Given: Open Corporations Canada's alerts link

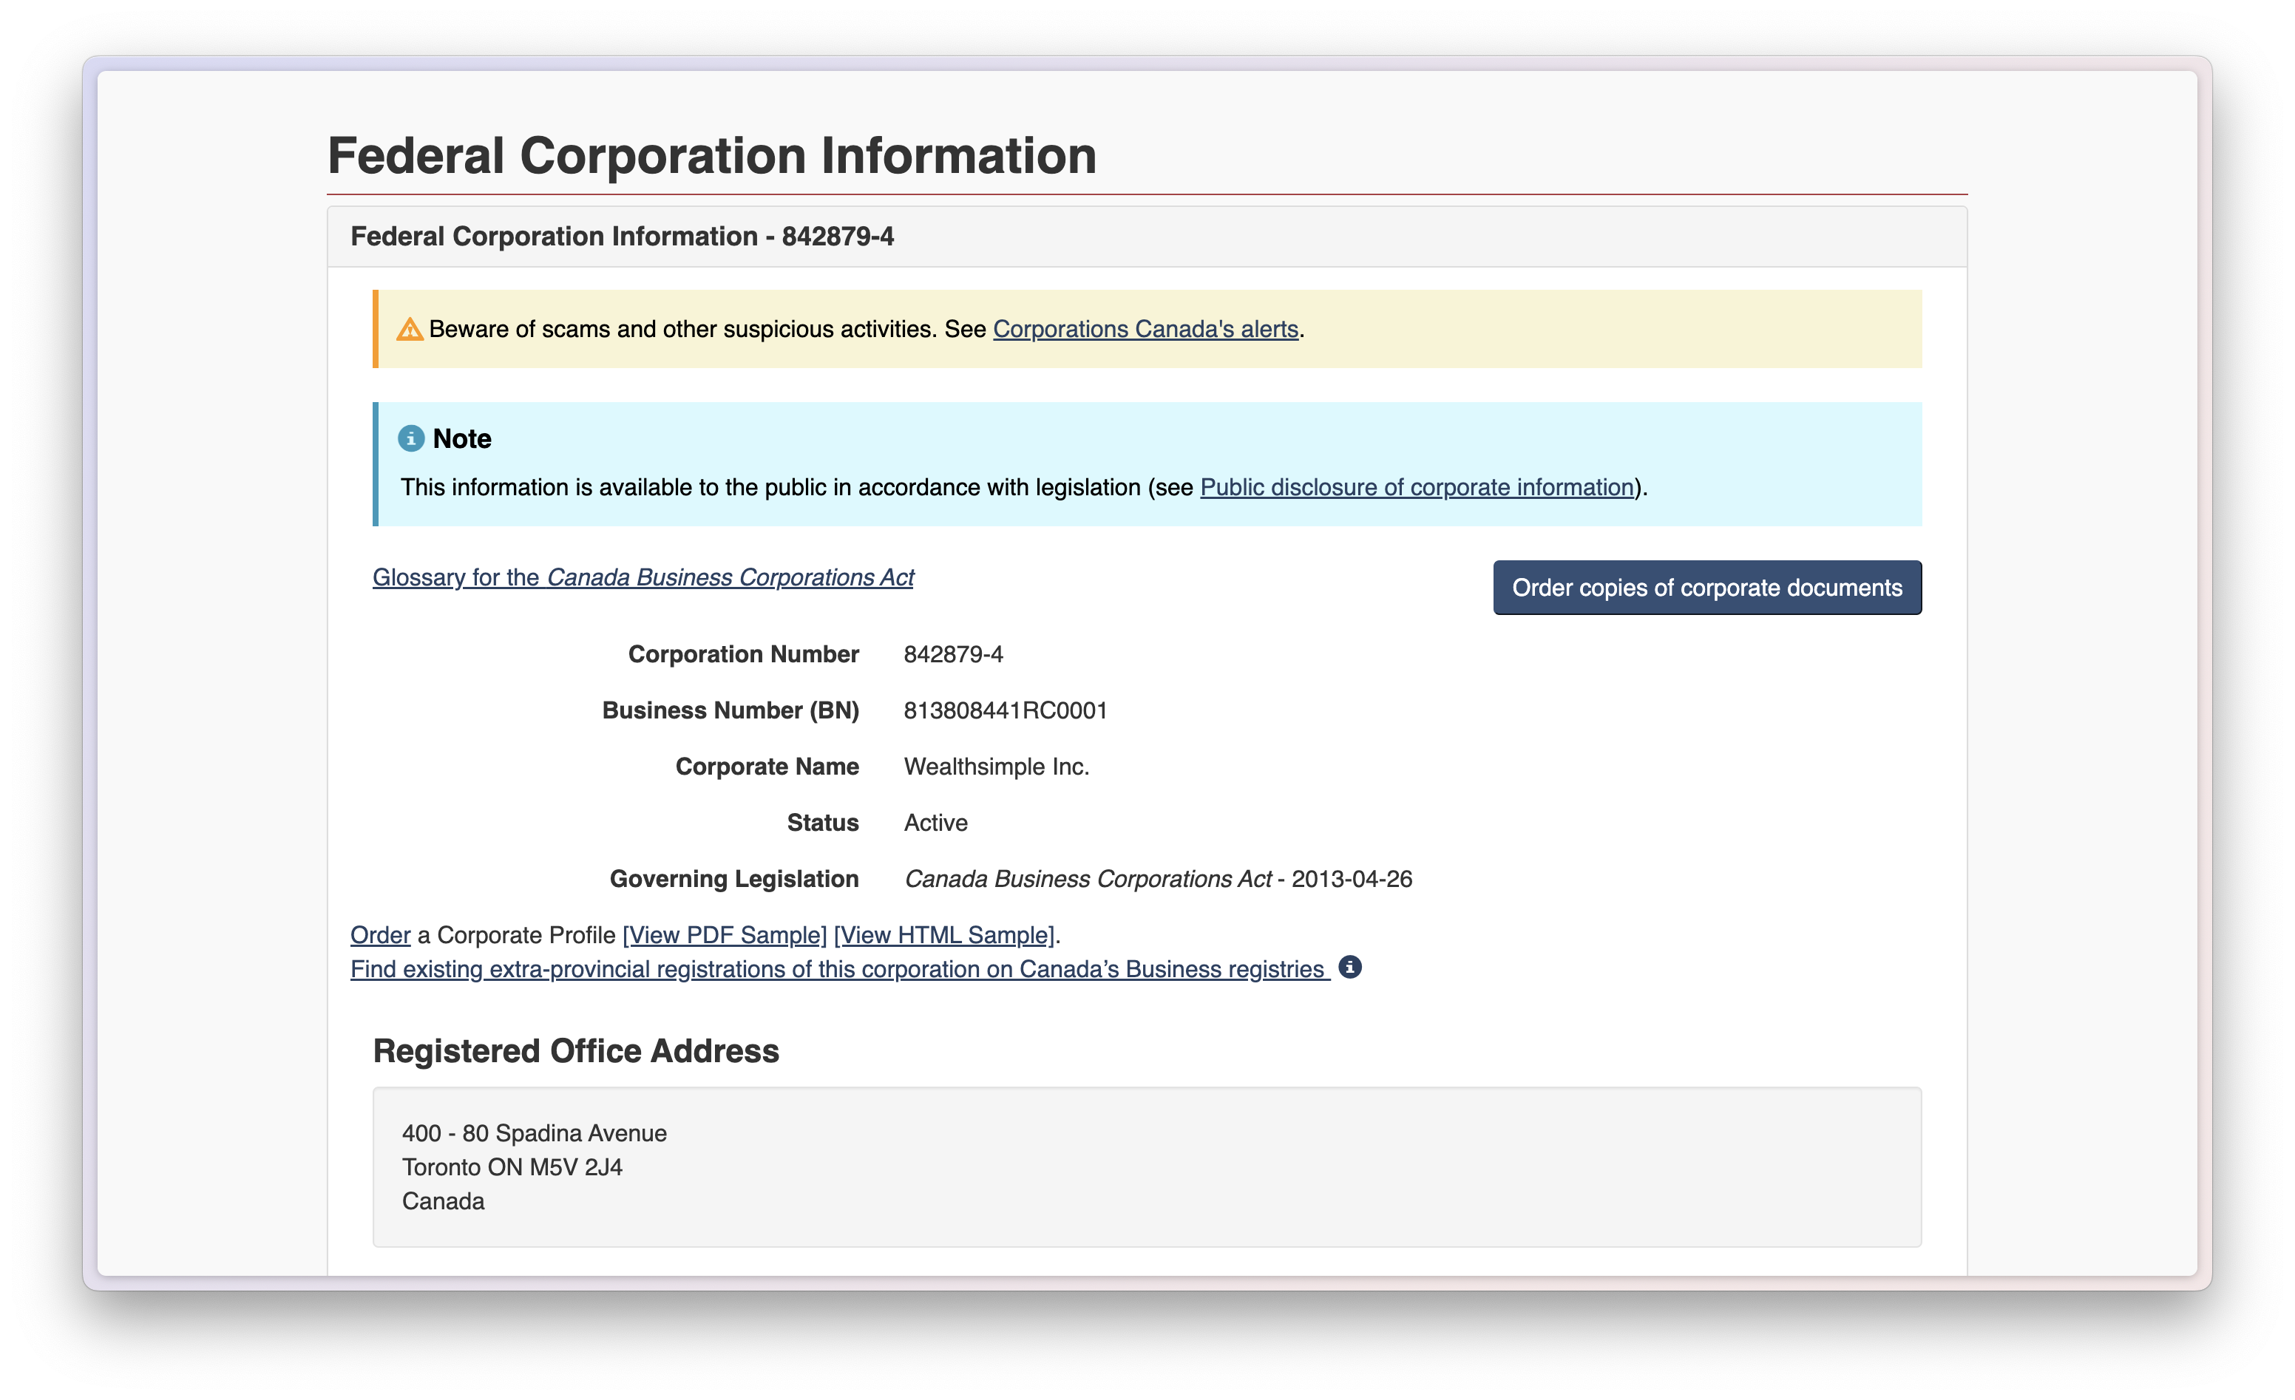Looking at the screenshot, I should [1145, 329].
